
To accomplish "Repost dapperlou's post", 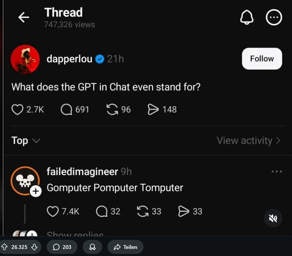I will pyautogui.click(x=112, y=110).
